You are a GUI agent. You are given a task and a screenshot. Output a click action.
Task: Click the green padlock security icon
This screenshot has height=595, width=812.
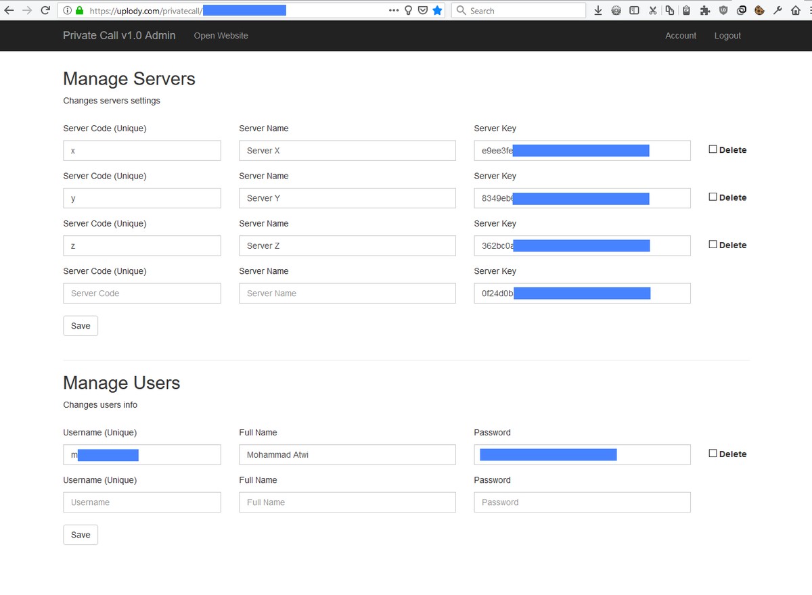pyautogui.click(x=79, y=10)
